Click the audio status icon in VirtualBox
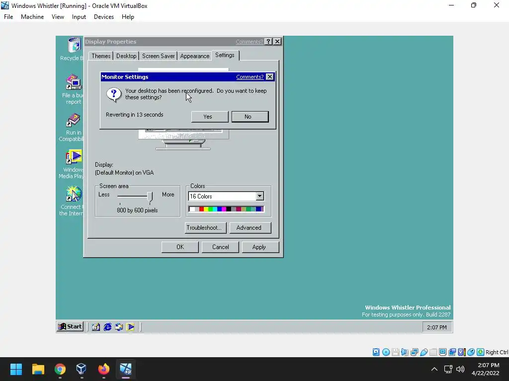Screen dimensions: 509x381 [x=405, y=352]
